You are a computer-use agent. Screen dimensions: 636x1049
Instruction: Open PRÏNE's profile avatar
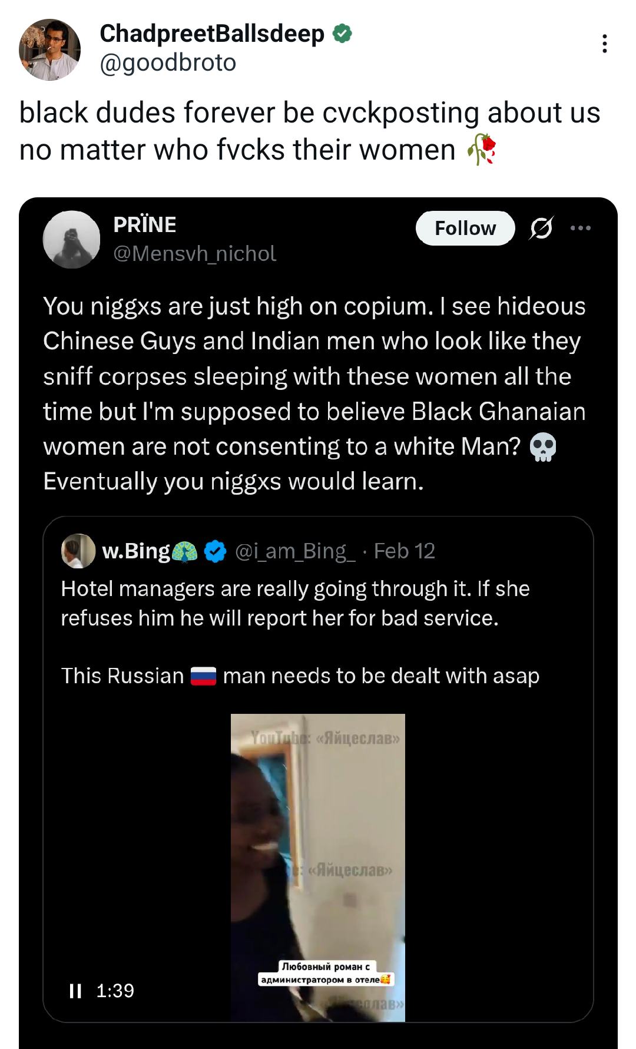pyautogui.click(x=71, y=239)
